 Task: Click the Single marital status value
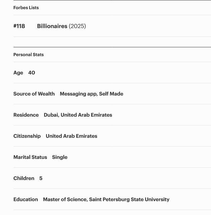60,157
